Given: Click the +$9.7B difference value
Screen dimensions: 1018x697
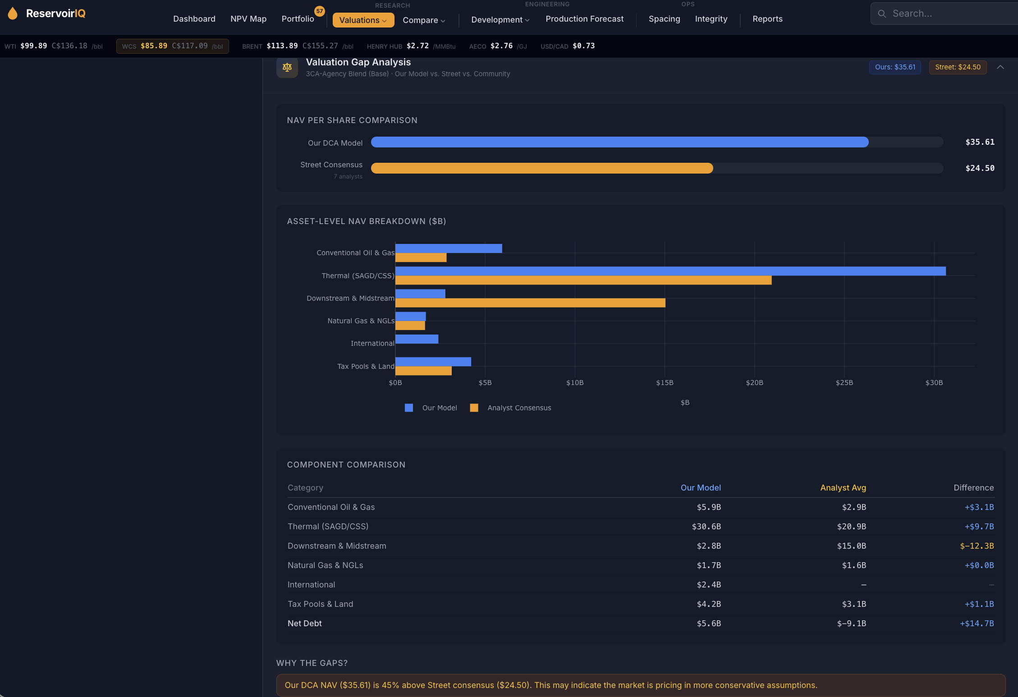Looking at the screenshot, I should 979,526.
